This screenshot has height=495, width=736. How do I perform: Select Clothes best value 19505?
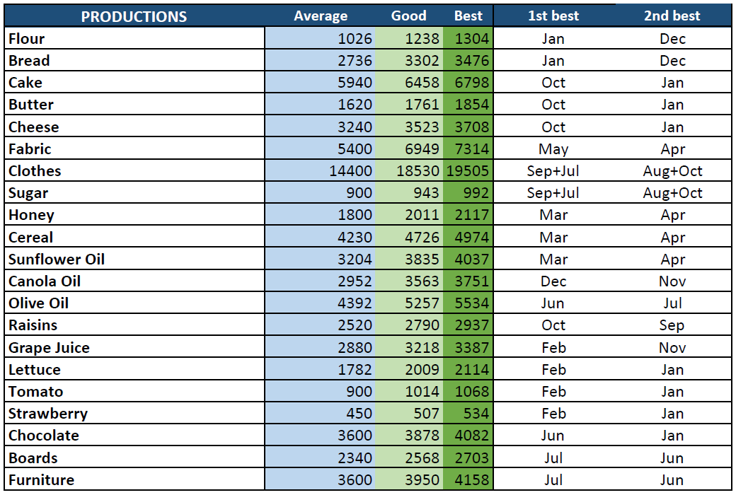tap(468, 171)
